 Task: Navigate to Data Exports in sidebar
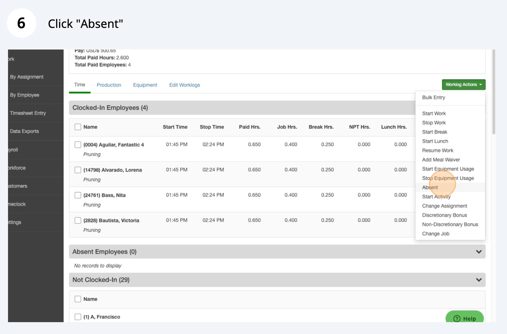point(24,131)
